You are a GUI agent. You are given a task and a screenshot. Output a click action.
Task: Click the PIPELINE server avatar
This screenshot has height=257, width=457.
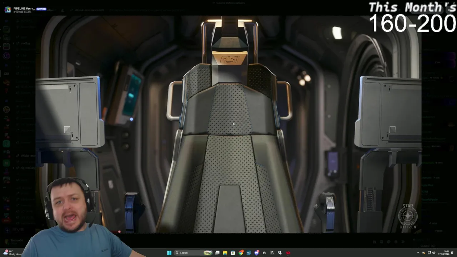pos(8,10)
